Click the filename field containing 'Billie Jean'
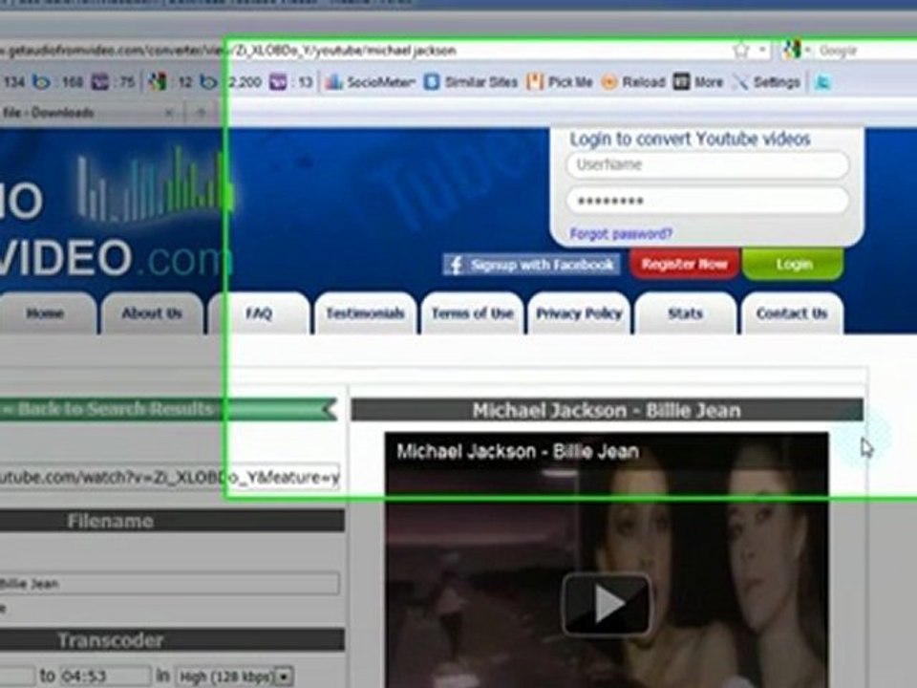Image resolution: width=917 pixels, height=688 pixels. pos(168,583)
